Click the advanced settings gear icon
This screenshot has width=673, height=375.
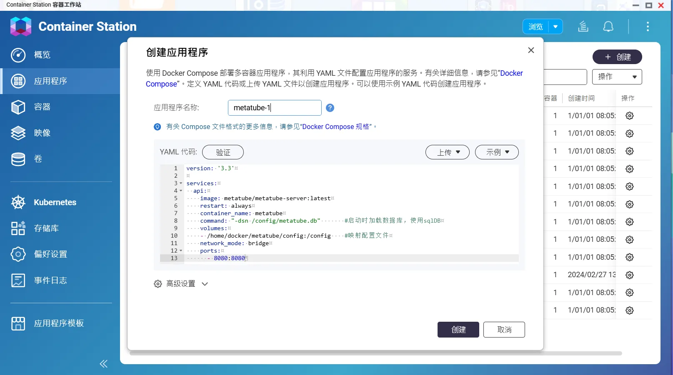click(158, 284)
